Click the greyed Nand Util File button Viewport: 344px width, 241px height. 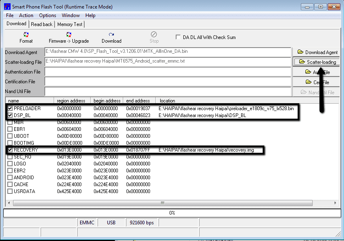[317, 92]
